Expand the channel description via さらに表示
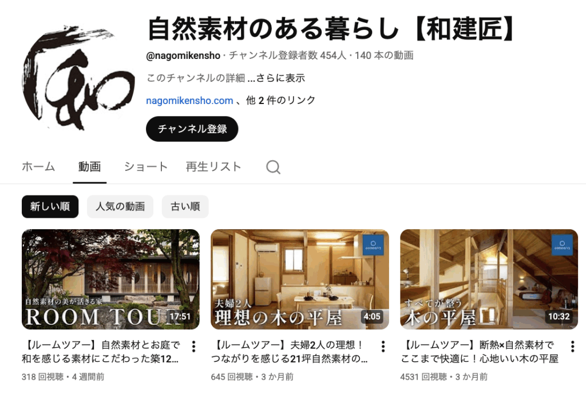The height and width of the screenshot is (399, 586). coord(280,78)
